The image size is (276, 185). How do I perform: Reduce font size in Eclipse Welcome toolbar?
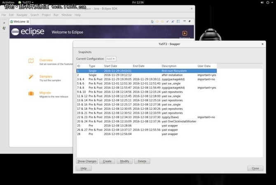click(168, 21)
